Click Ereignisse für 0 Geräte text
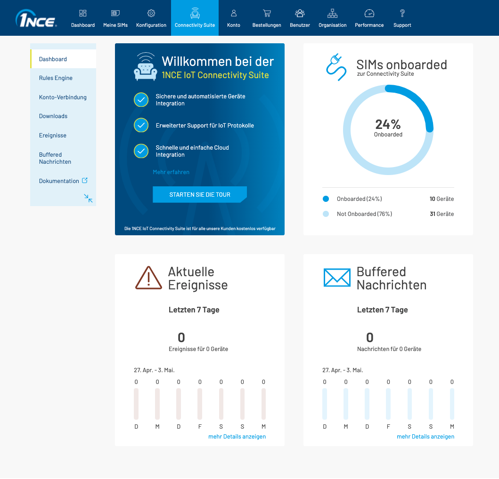The image size is (499, 479). (198, 349)
